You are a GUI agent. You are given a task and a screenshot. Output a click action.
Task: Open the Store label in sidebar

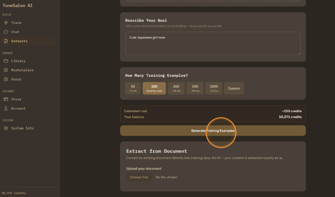pos(16,99)
